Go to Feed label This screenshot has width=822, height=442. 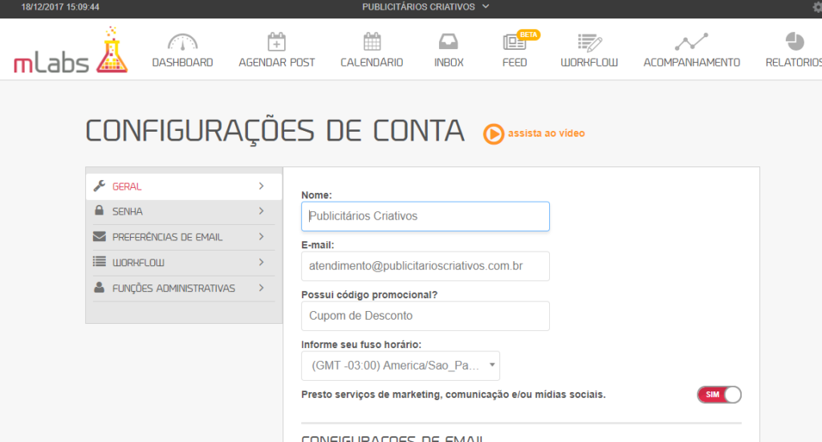pyautogui.click(x=515, y=63)
